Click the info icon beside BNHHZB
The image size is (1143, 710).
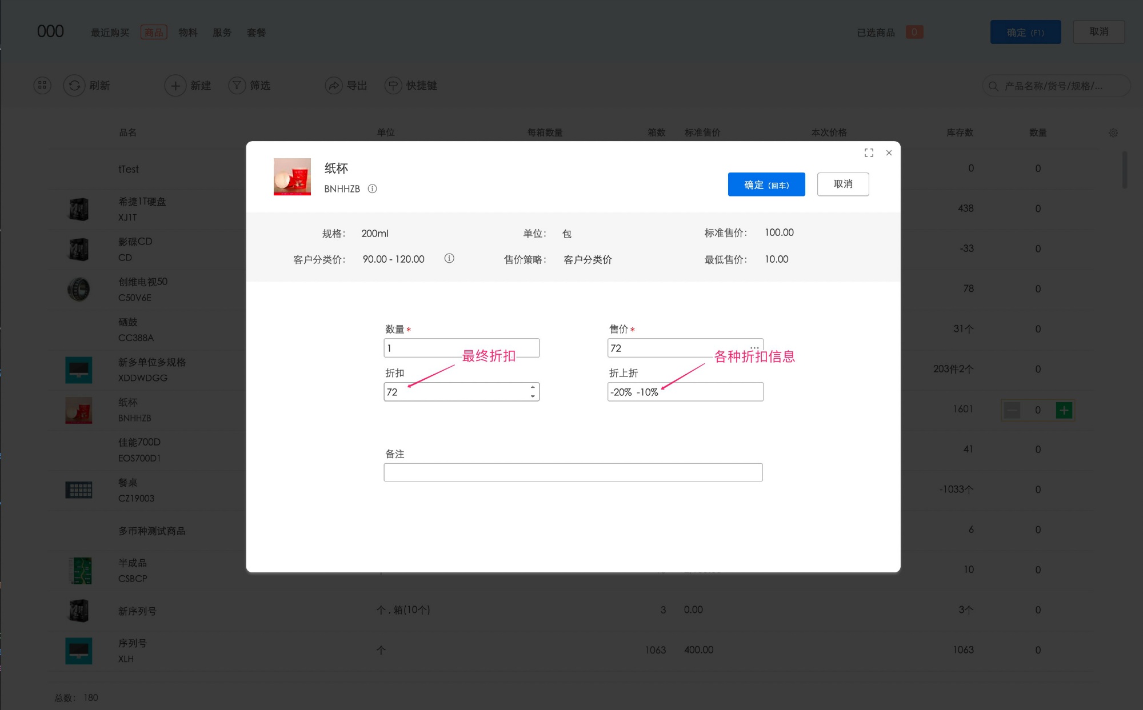373,188
